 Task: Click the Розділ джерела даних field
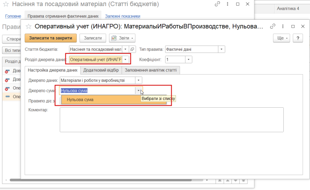[x=96, y=59]
